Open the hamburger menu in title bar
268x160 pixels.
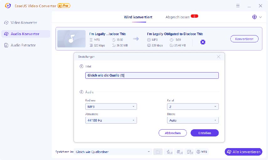pos(238,6)
